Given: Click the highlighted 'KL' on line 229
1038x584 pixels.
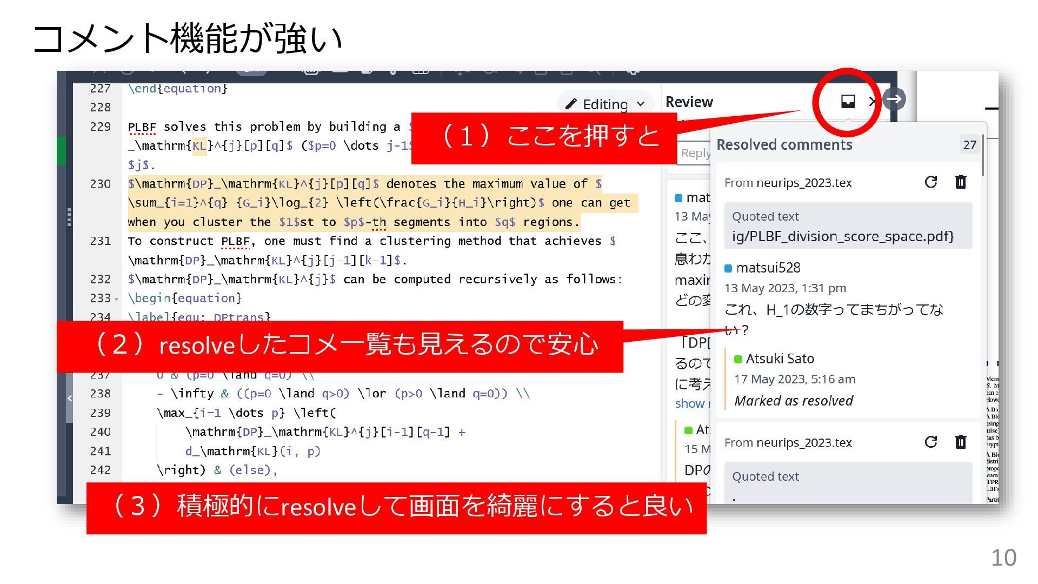Looking at the screenshot, I should (x=199, y=146).
